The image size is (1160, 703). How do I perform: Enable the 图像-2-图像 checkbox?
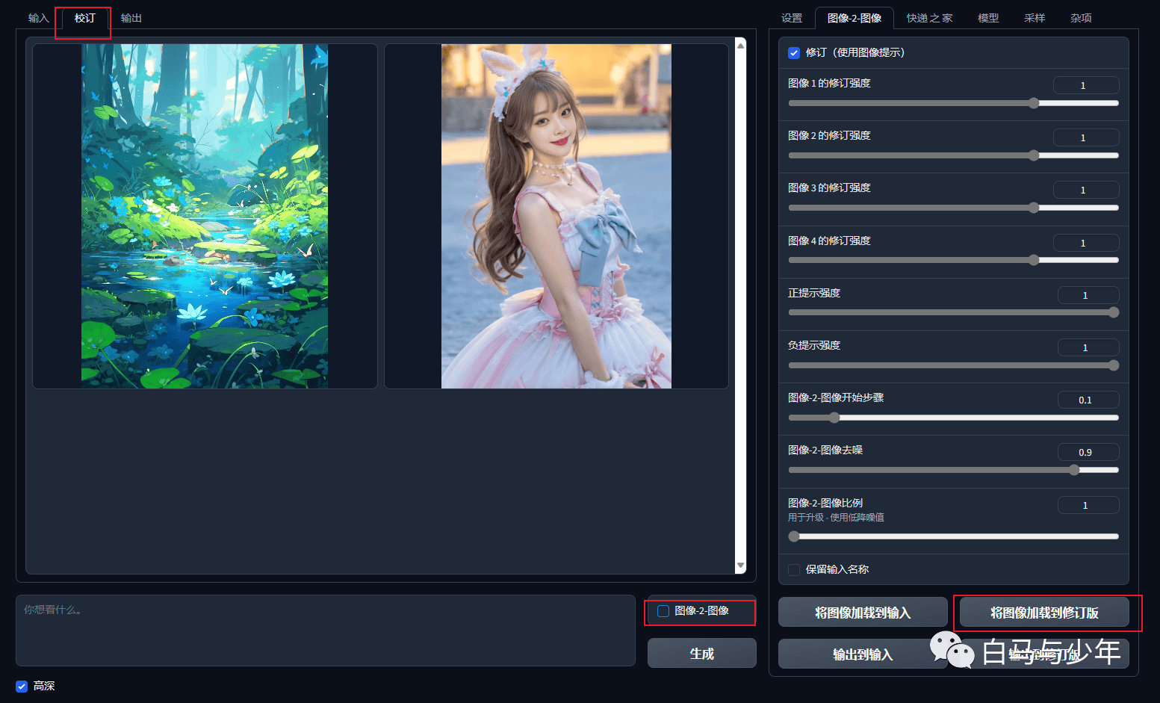tap(663, 611)
